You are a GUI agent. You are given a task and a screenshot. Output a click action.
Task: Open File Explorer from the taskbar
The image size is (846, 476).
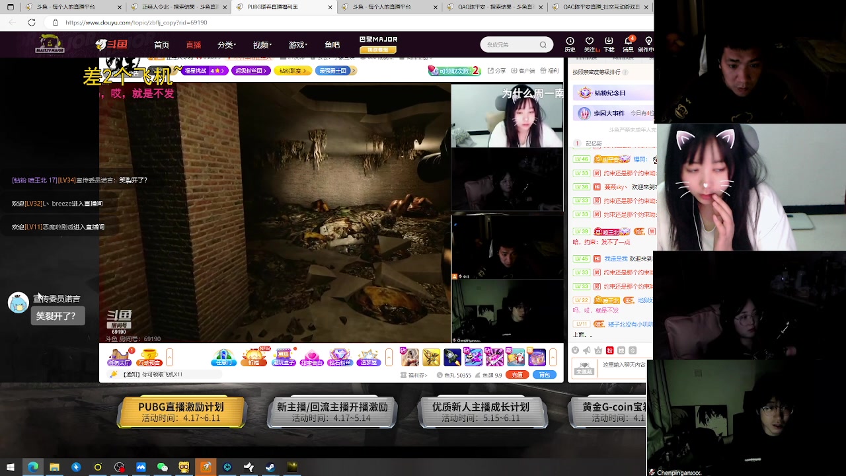[x=54, y=467]
